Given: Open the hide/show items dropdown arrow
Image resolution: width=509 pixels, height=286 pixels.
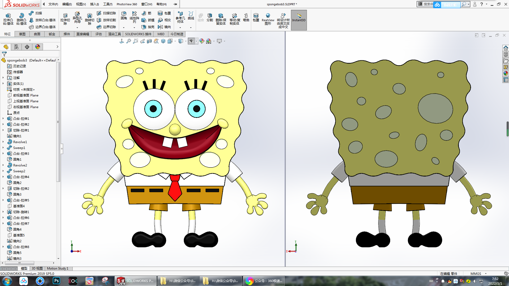Looking at the screenshot, I should point(196,41).
